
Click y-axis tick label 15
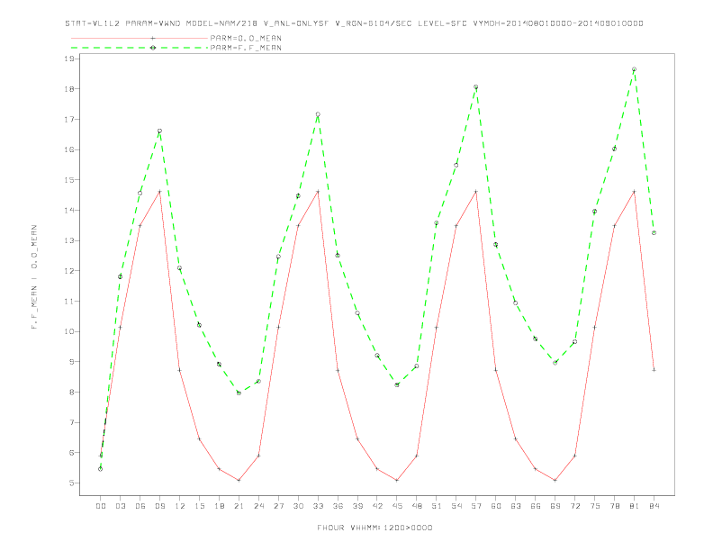click(x=69, y=180)
